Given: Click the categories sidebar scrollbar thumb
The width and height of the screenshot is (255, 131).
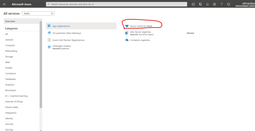Looking at the screenshot, I should (x=41, y=64).
